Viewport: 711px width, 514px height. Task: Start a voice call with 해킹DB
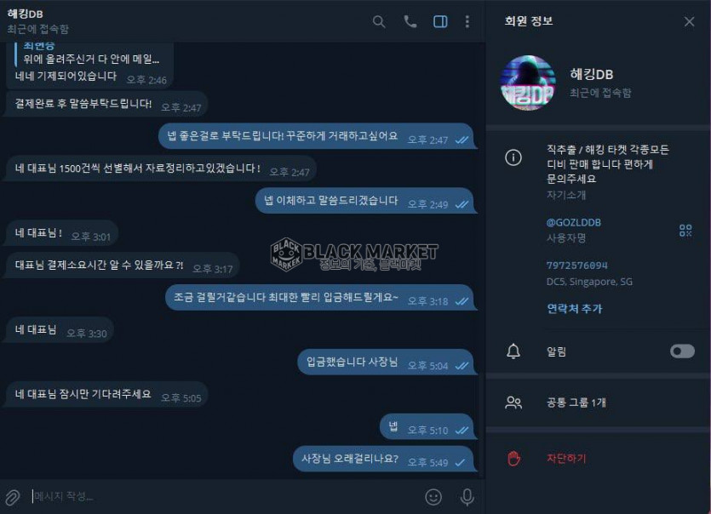point(410,21)
